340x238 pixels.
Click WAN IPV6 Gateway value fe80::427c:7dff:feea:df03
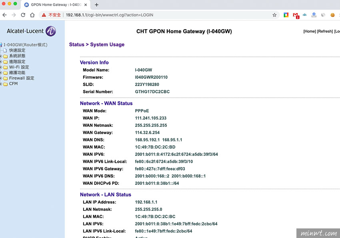[160, 169]
